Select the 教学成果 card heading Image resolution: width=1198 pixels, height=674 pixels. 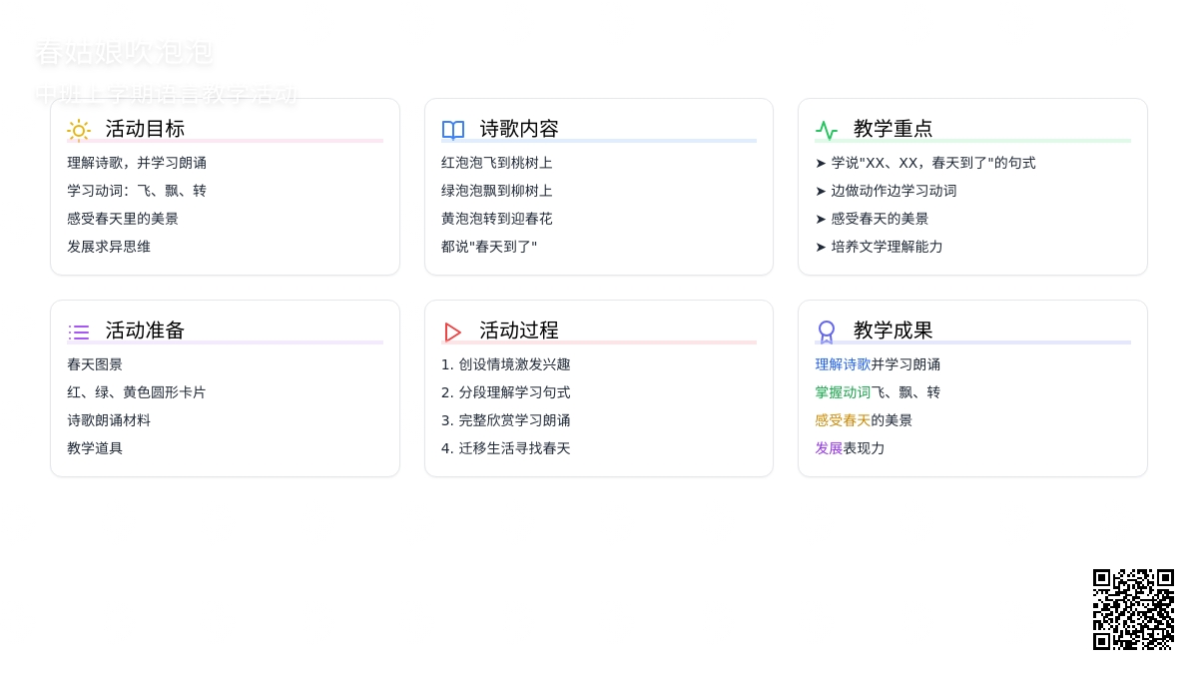tap(894, 331)
